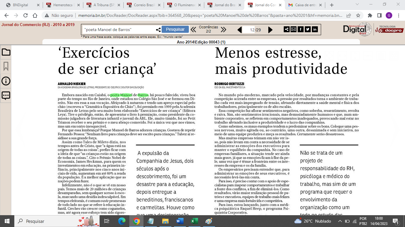Click the highlighted words 'poeta Manoel'
Screen dimensions: 405x227
(121, 95)
